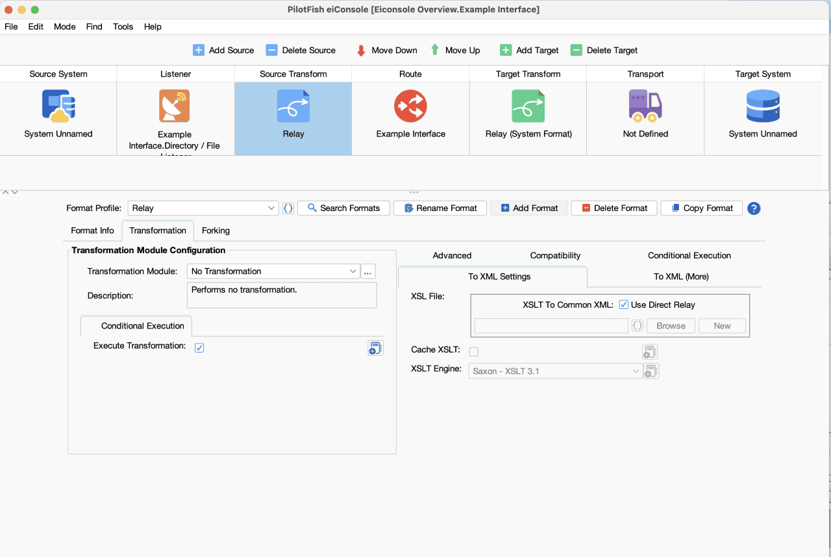Screen dimensions: 831x557
Task: Open the Edit menu
Action: coord(36,27)
